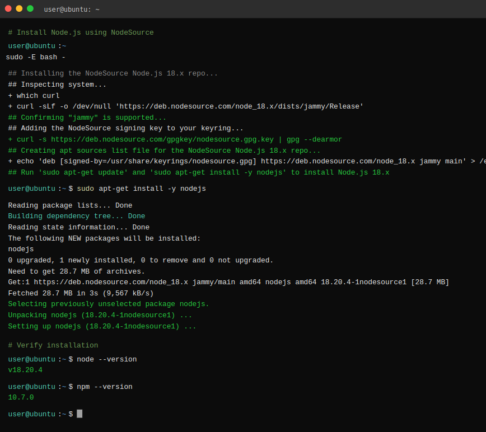Click 'Selecting previously unselected package nodejs.'
Screen dimensions: 486x432
(109, 304)
